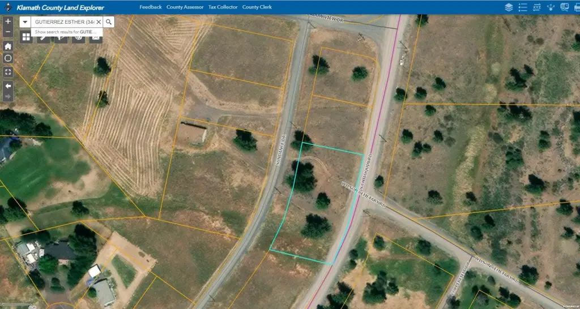Open the XYZ coordinate conversion tool
This screenshot has width=580, height=309.
tap(536, 7)
